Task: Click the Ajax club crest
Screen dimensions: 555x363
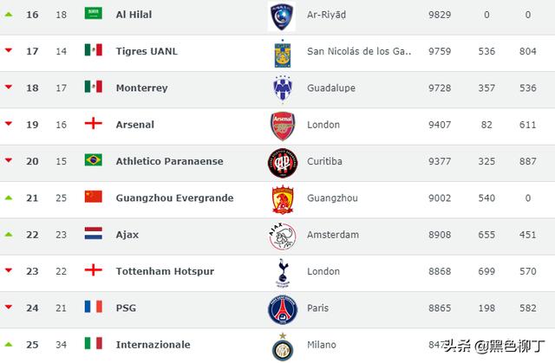Action: tap(282, 236)
